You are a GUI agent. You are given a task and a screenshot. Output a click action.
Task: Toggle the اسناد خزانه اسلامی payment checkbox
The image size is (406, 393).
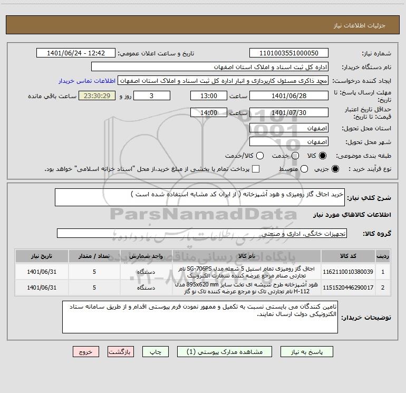point(256,169)
